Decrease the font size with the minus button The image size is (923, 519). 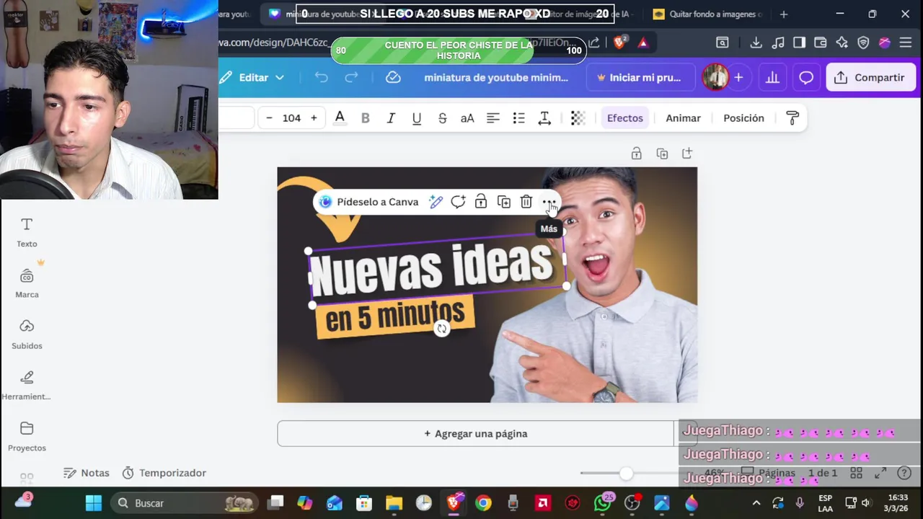tap(269, 118)
